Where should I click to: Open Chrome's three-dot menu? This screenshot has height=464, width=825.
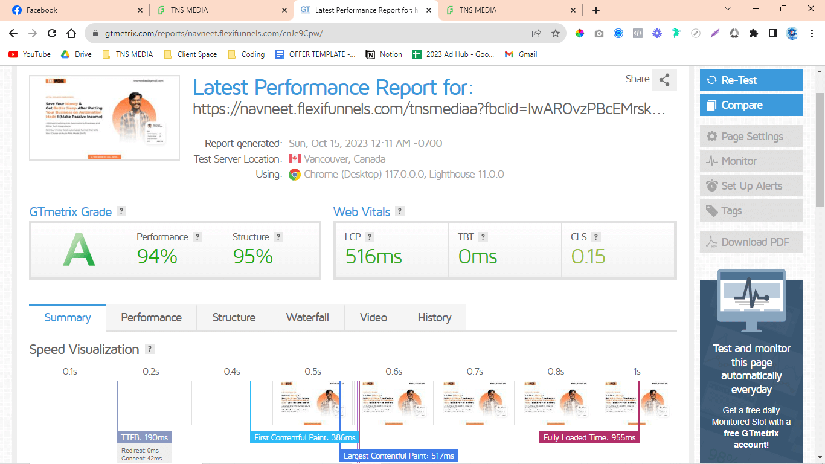click(812, 34)
